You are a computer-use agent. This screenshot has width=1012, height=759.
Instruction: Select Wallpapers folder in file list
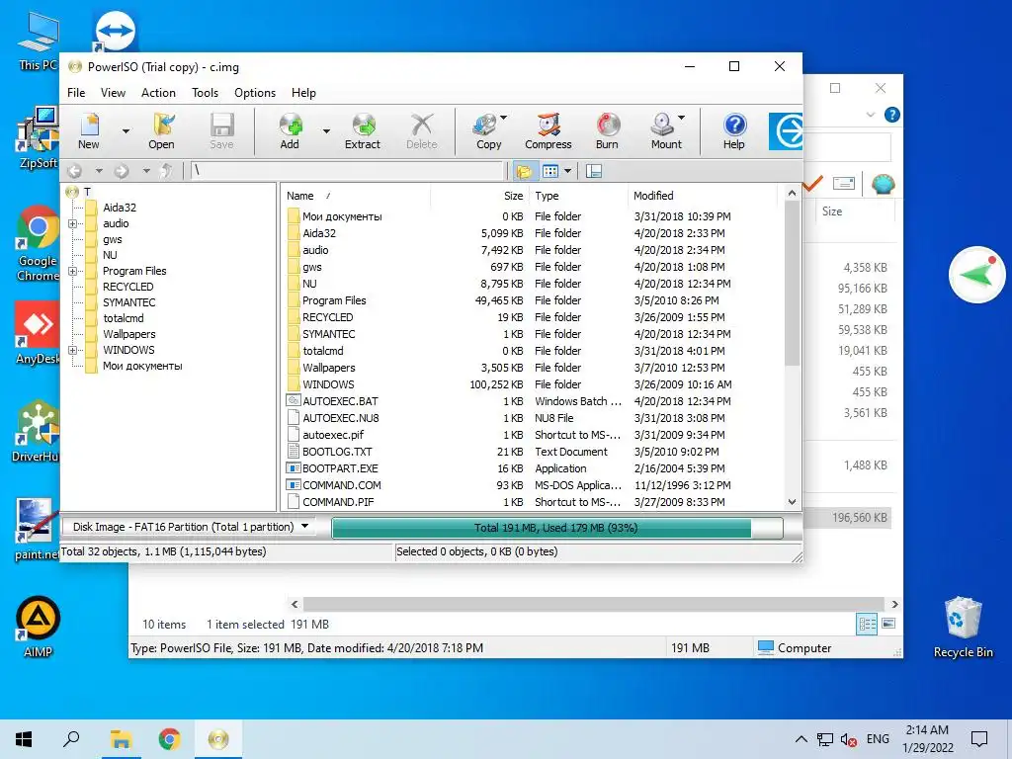click(x=329, y=368)
